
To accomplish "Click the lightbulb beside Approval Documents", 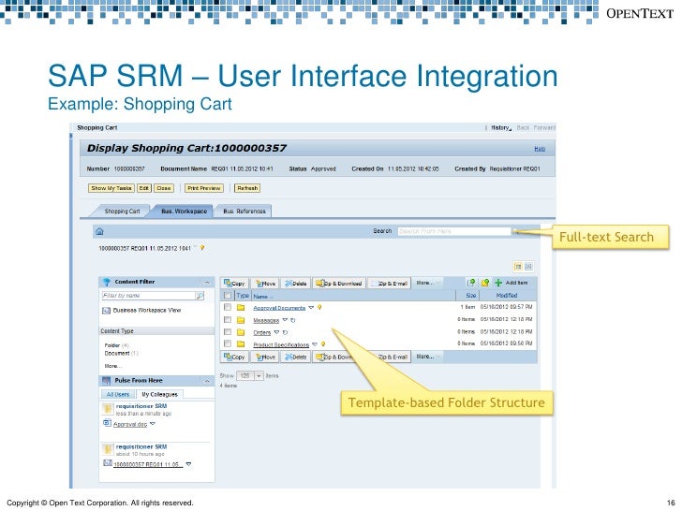I will click(319, 308).
